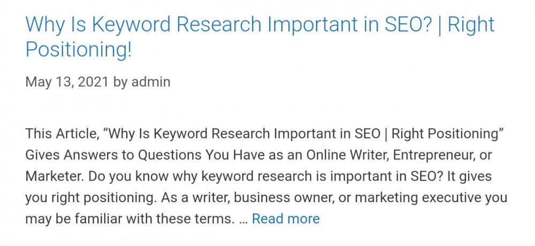Click "Positioning!" on the title's second line
Screen dimensions: 535x246
79,50
